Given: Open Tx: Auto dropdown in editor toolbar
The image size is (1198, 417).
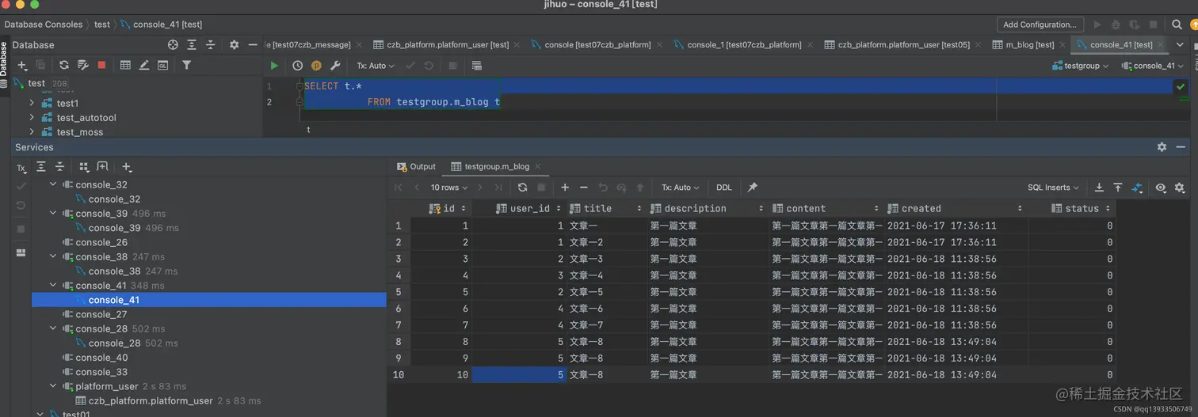Looking at the screenshot, I should [376, 66].
